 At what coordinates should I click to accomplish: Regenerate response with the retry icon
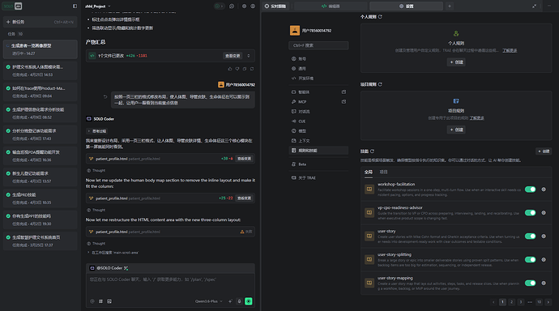(x=252, y=69)
